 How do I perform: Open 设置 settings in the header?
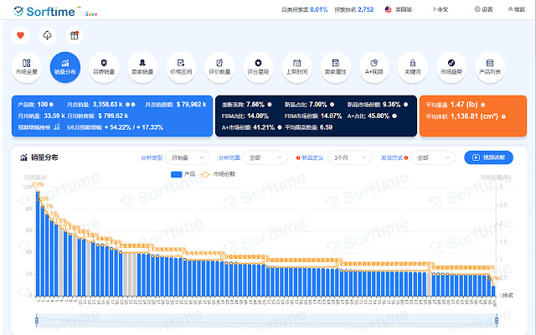pyautogui.click(x=484, y=9)
